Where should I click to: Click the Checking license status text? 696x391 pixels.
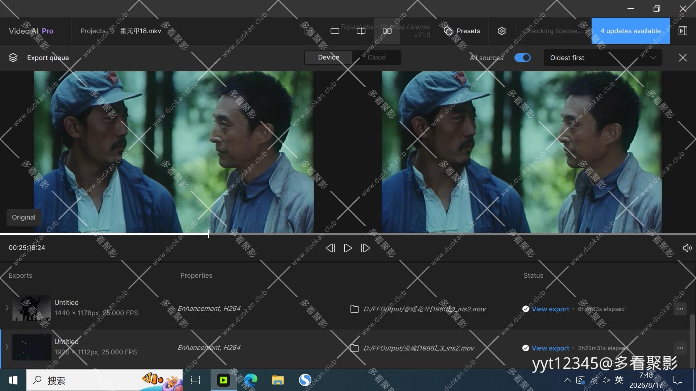point(554,31)
